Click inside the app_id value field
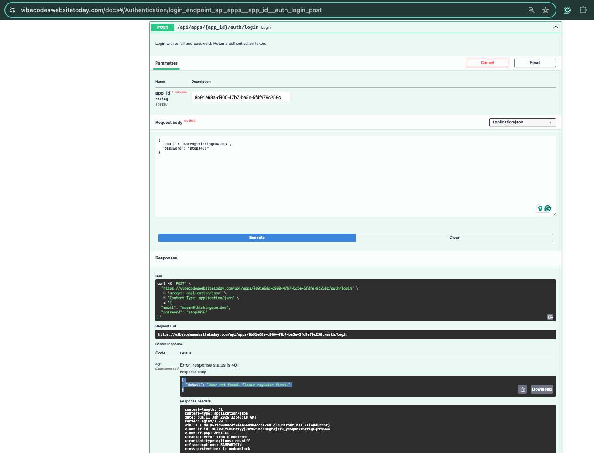Image resolution: width=594 pixels, height=453 pixels. tap(240, 97)
